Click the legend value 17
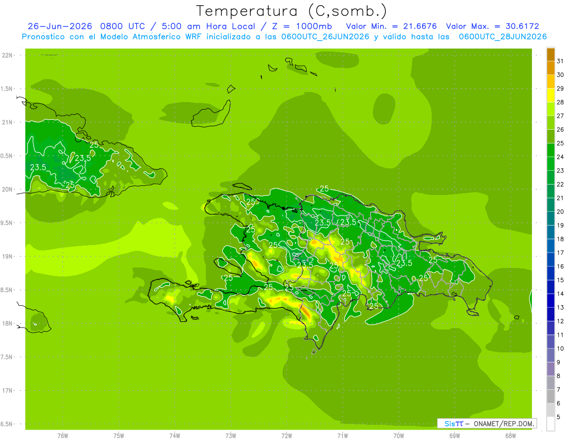Image resolution: width=573 pixels, height=442 pixels. tap(561, 253)
